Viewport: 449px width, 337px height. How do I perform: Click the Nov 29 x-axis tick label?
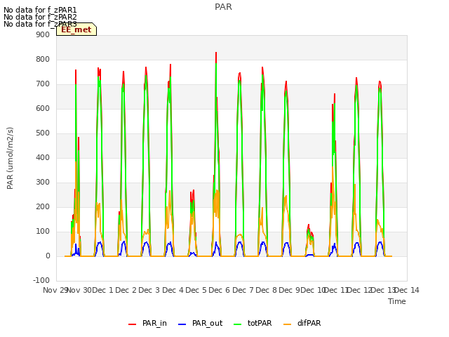click(55, 290)
